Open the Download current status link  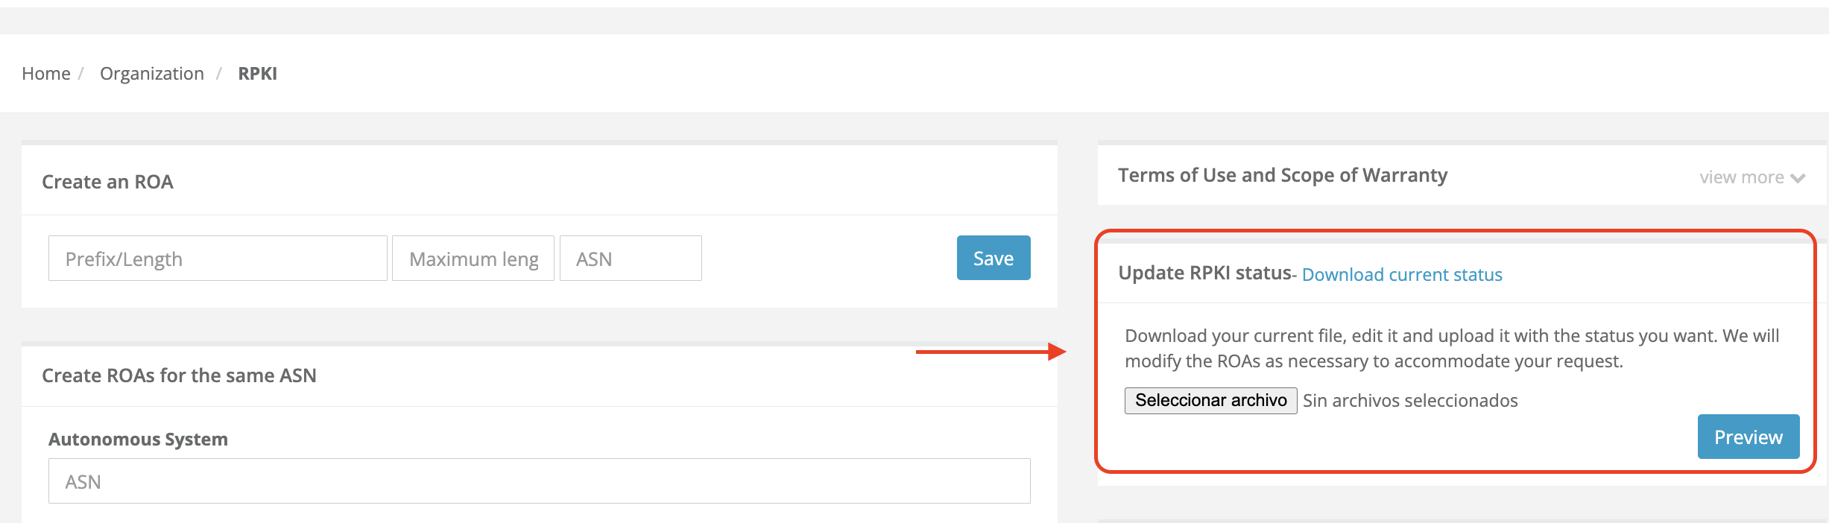tap(1401, 275)
